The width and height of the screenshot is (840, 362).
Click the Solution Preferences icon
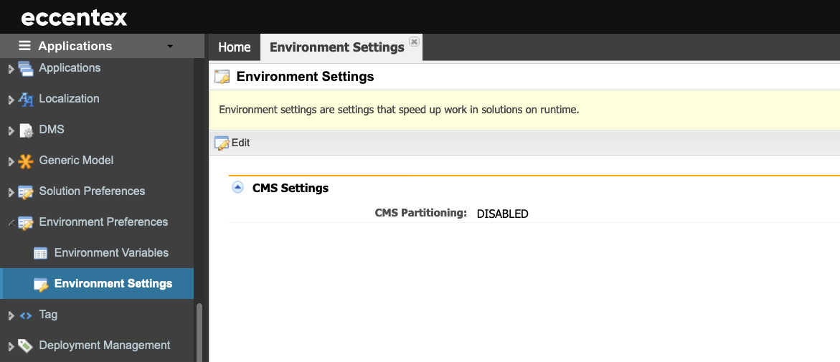pyautogui.click(x=26, y=191)
